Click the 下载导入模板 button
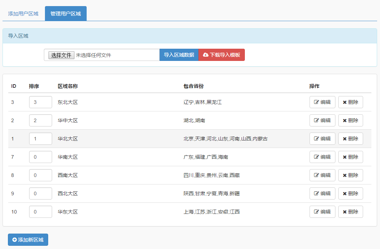The width and height of the screenshot is (380, 249). [221, 55]
